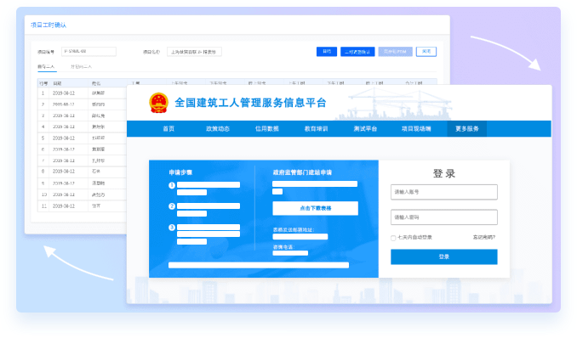The image size is (577, 338).
Task: Click 全国建筑工人管理服务信息平台 site title
Action: coord(250,103)
